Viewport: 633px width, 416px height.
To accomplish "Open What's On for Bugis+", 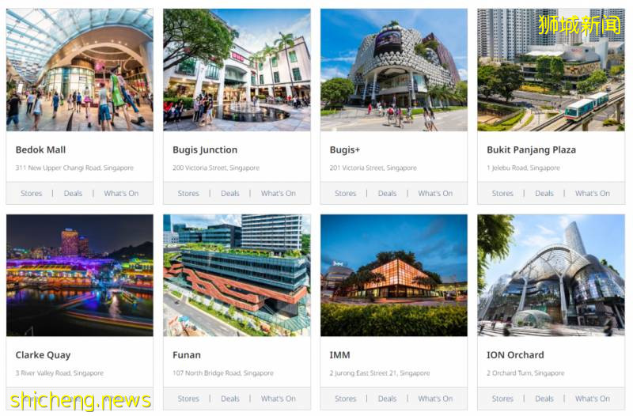I will [x=435, y=193].
